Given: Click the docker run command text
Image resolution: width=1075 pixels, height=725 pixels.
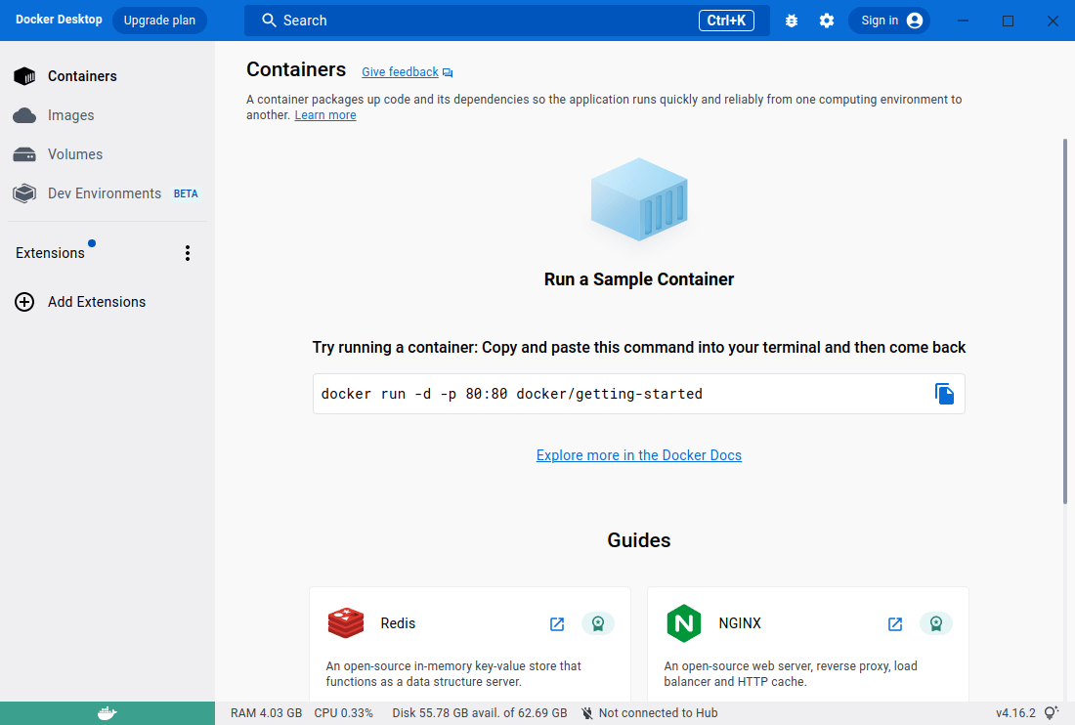Looking at the screenshot, I should coord(511,394).
